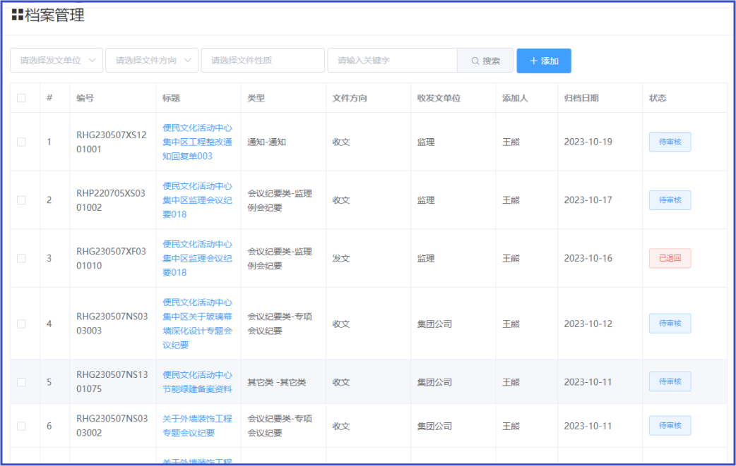
Task: Open the 请选择文件方向 dropdown
Action: (152, 61)
